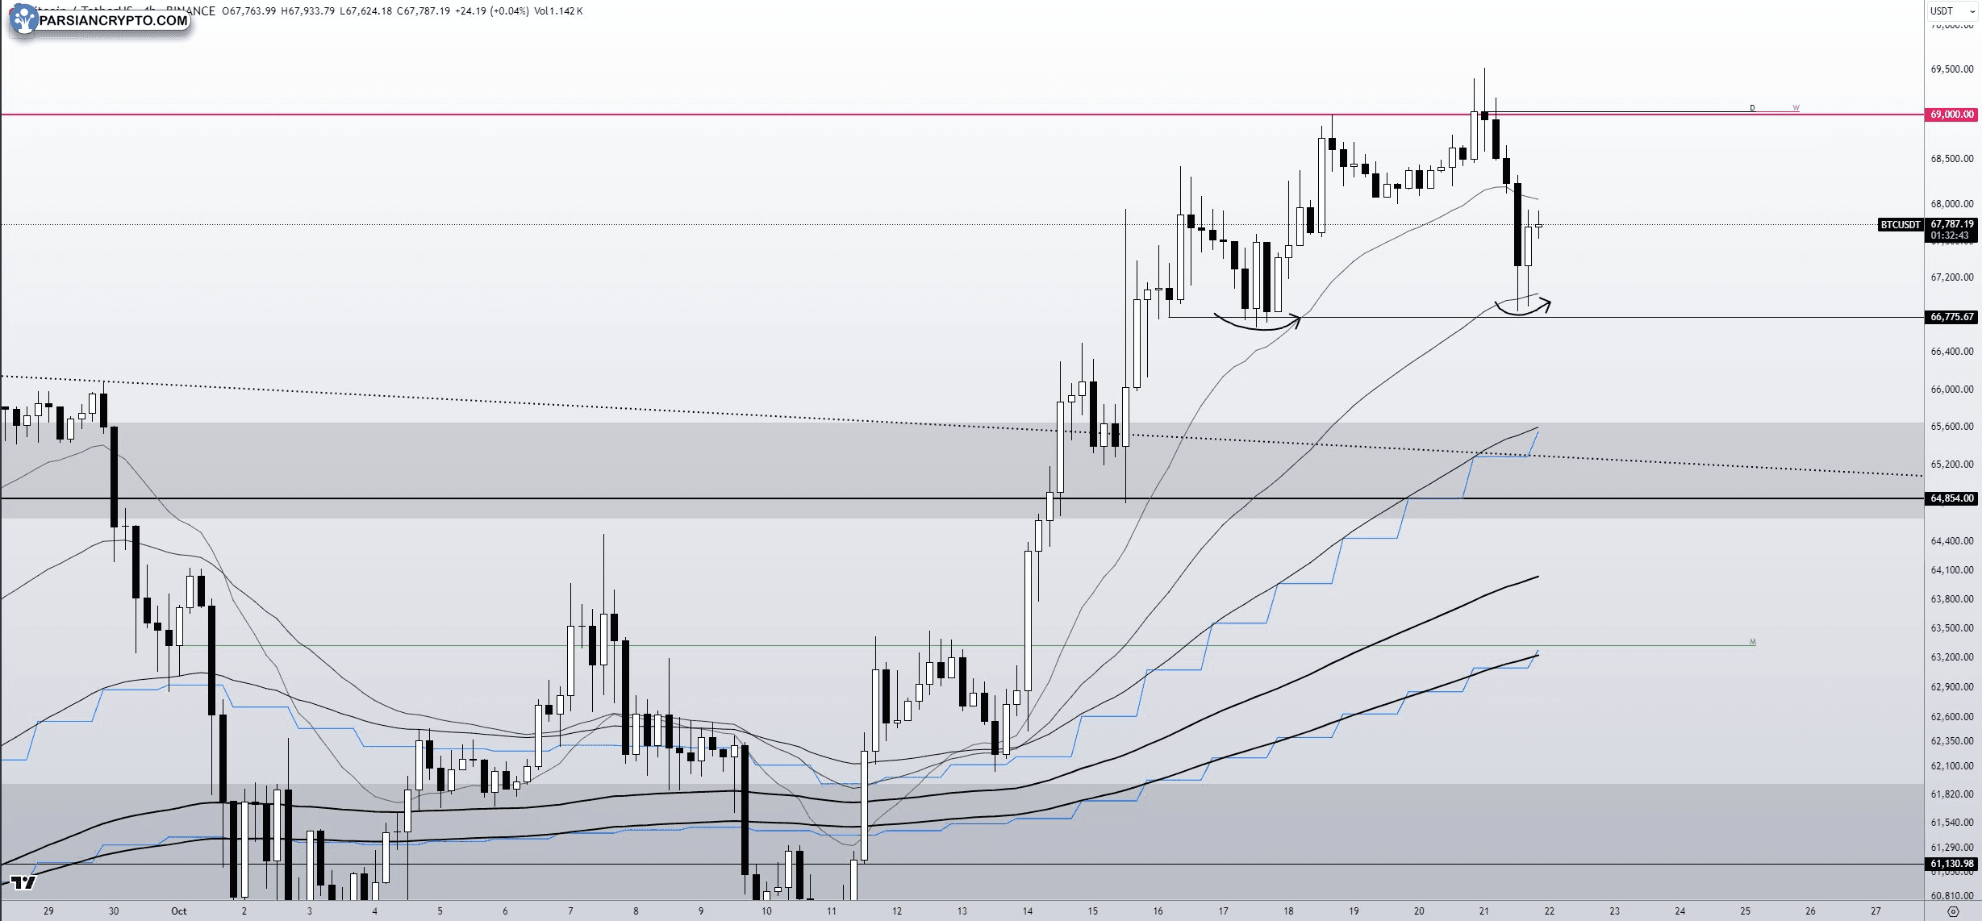Open the USDT currency dropdown
The image size is (1982, 921).
pyautogui.click(x=1952, y=11)
